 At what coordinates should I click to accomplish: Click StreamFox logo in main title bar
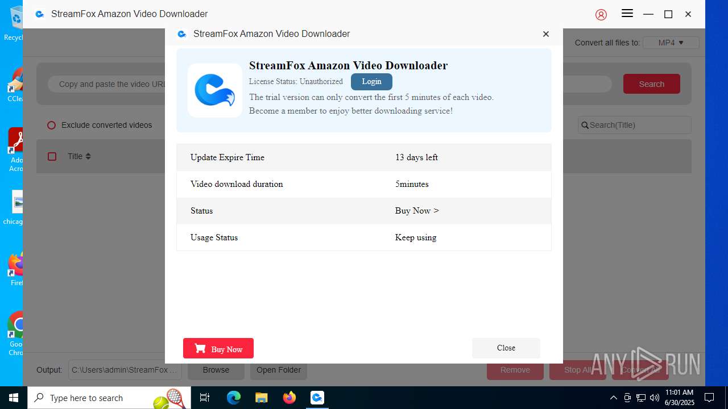click(x=39, y=14)
